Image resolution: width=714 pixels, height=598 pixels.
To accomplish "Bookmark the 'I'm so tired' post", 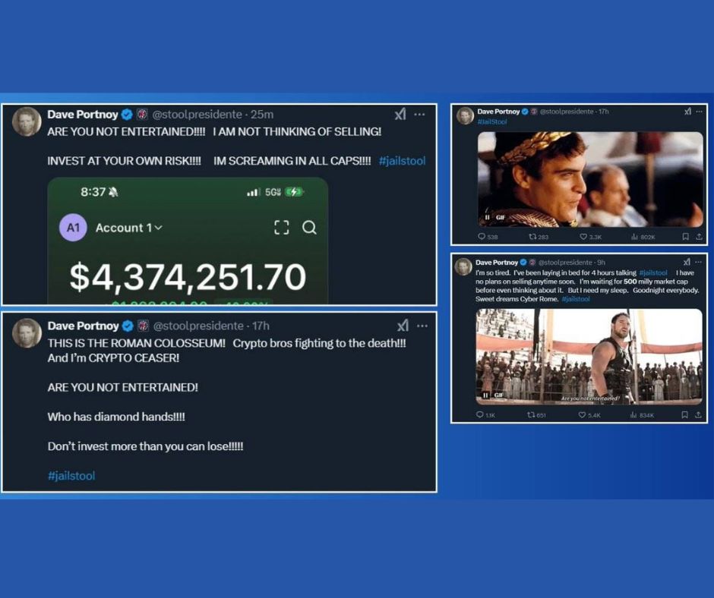I will [x=684, y=415].
